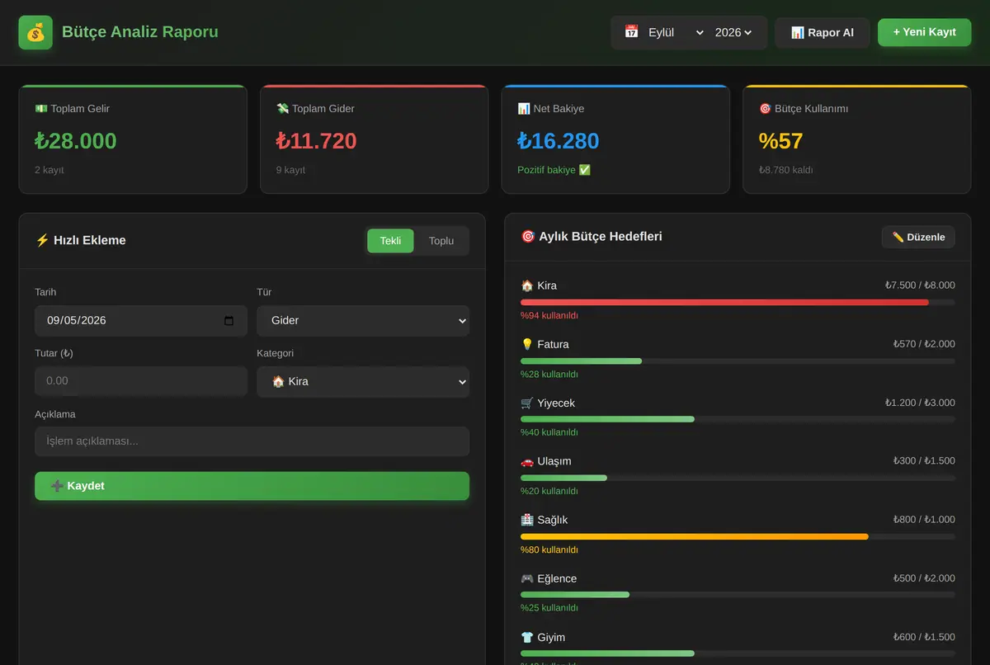This screenshot has width=990, height=665.
Task: Click the chart icon on Net Bakiye card
Action: [524, 108]
